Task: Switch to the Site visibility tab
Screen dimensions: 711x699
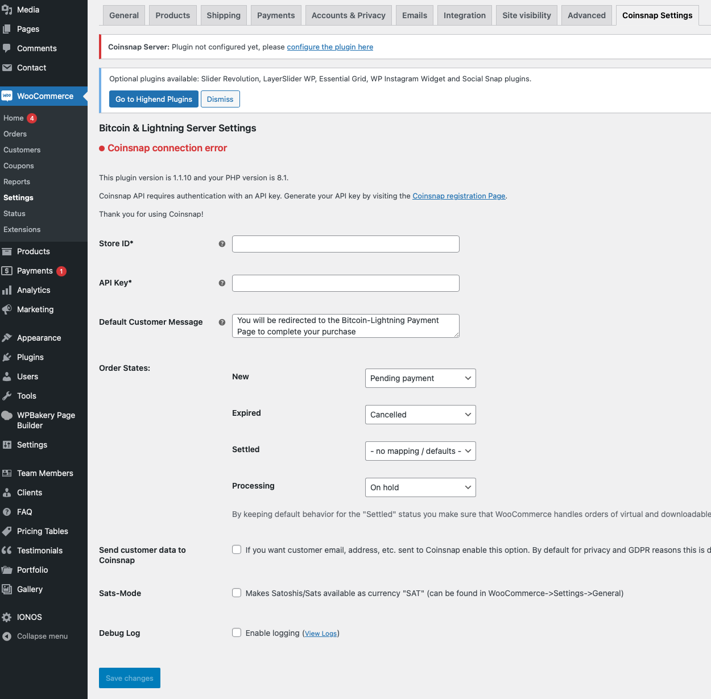Action: [527, 15]
